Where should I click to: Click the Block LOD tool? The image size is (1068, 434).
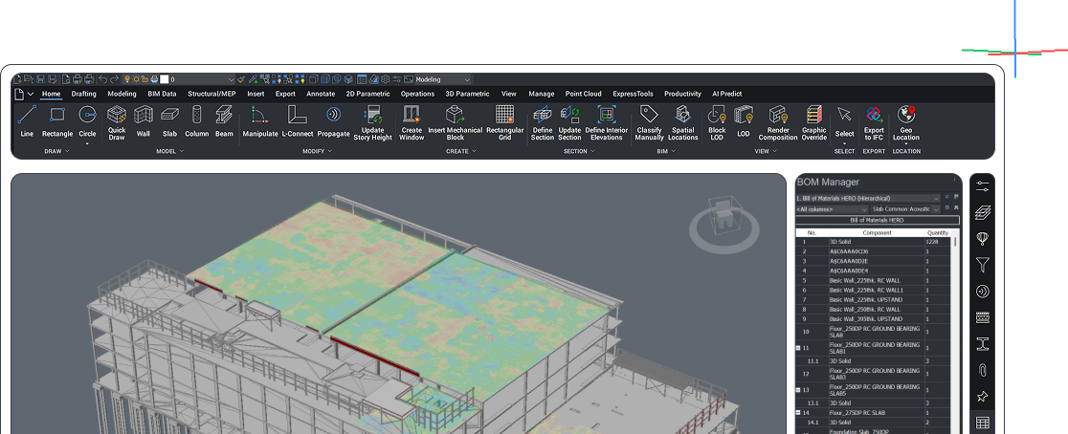[717, 123]
